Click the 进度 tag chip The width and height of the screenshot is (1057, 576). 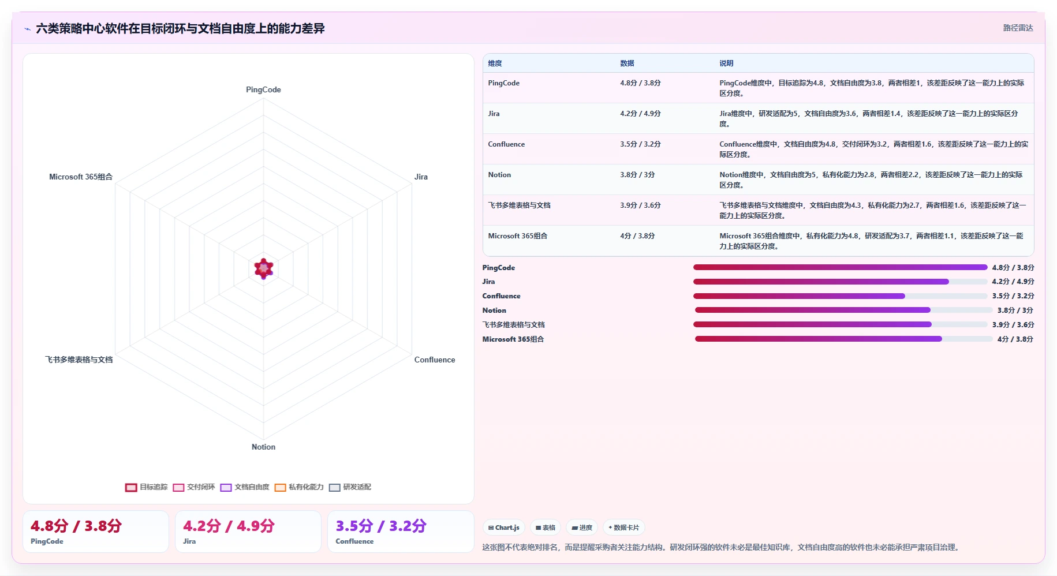[581, 528]
